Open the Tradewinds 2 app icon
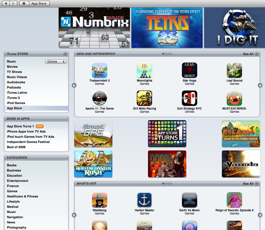Image resolution: width=265 pixels, height=230 pixels. pos(99,70)
